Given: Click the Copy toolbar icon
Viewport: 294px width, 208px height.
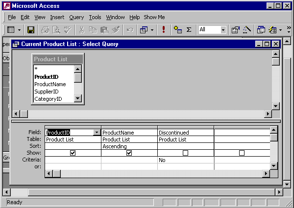Looking at the screenshot, I should (x=93, y=30).
